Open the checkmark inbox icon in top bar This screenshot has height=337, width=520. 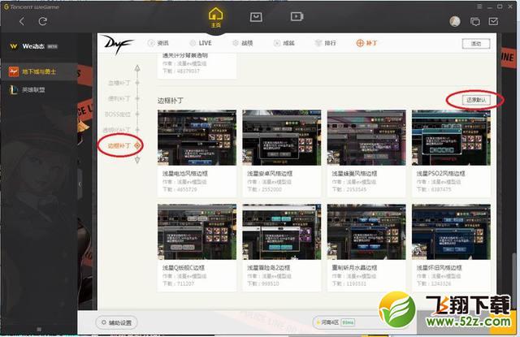(493, 22)
